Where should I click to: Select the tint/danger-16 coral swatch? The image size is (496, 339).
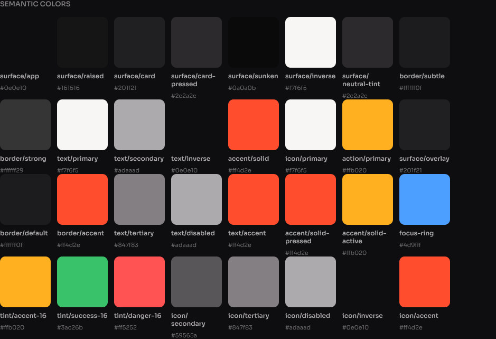pos(139,282)
